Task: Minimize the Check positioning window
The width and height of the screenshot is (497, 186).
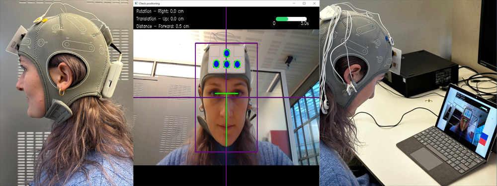Action: pyautogui.click(x=294, y=3)
